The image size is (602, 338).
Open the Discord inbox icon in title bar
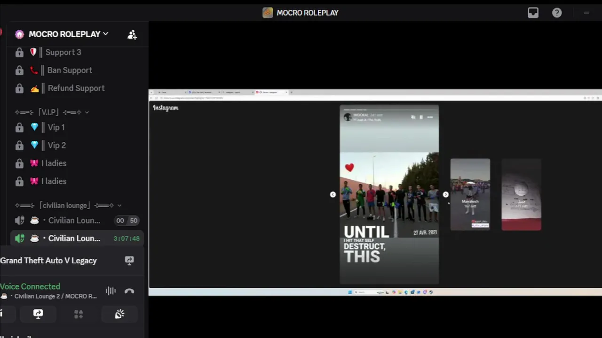tap(533, 13)
